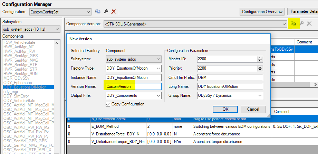The width and height of the screenshot is (318, 154).
Task: Toggle the Copy Configuration checkbox
Action: (x=108, y=104)
